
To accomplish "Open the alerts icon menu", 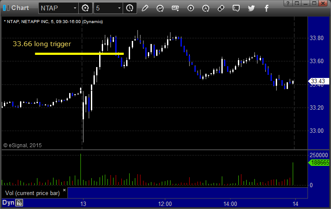I will (x=206, y=8).
